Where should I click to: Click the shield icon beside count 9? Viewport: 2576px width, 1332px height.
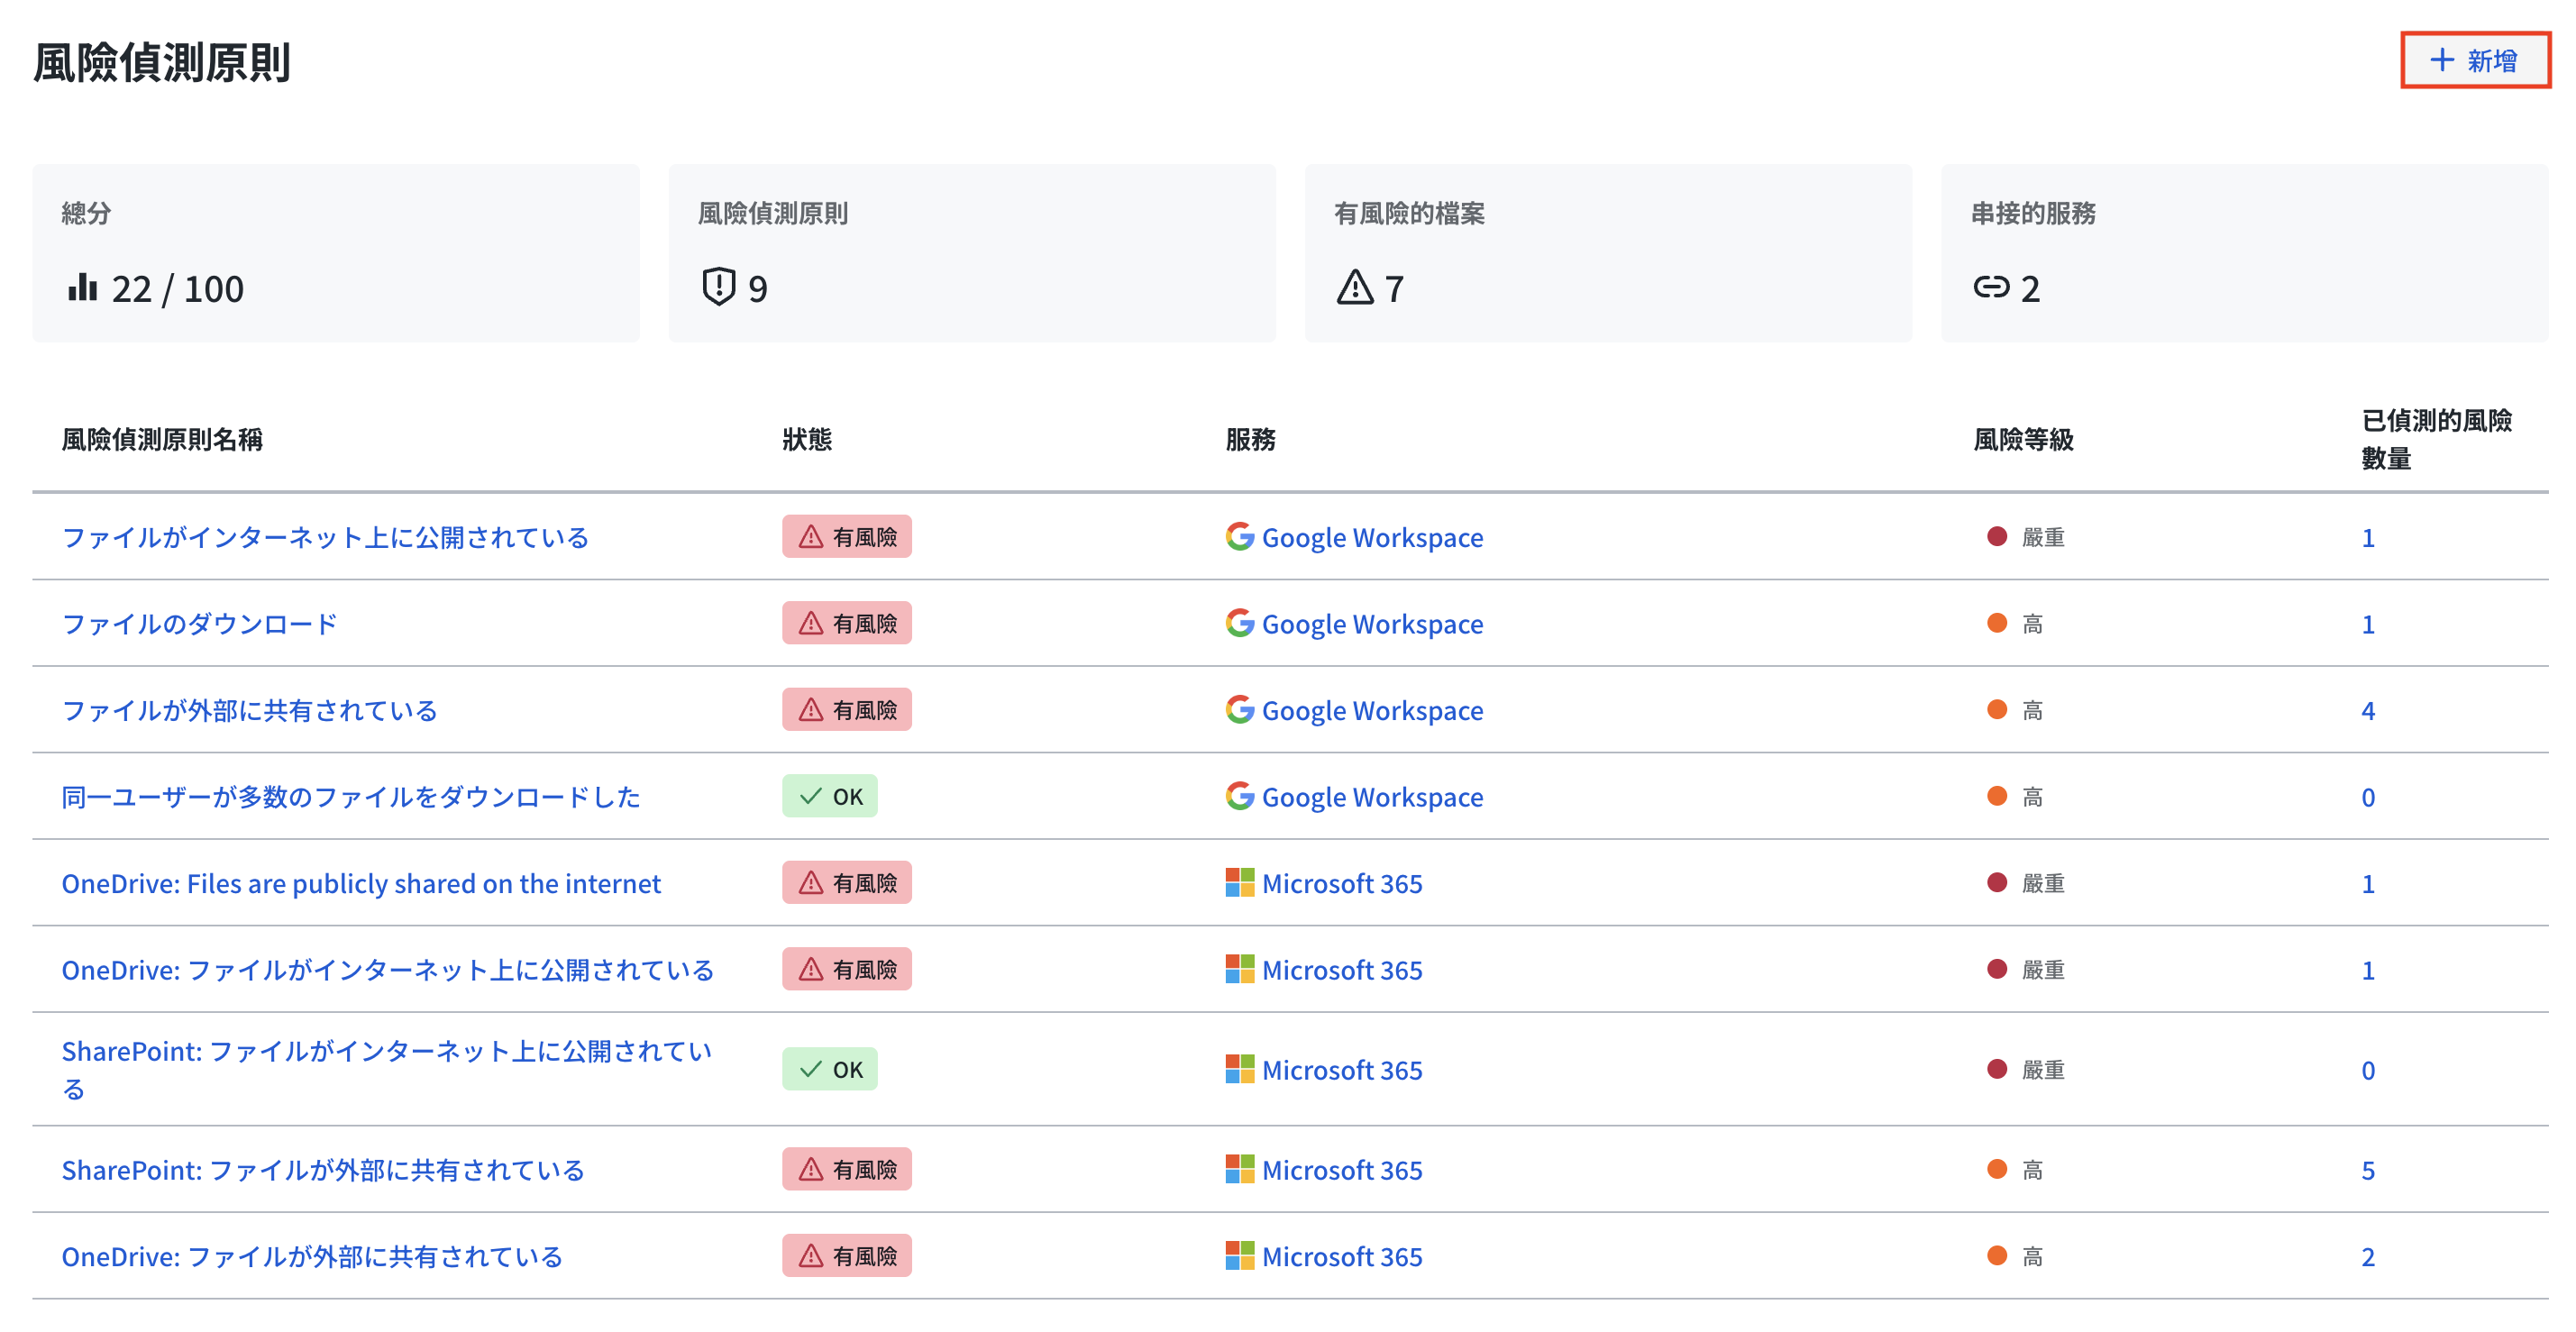[718, 287]
